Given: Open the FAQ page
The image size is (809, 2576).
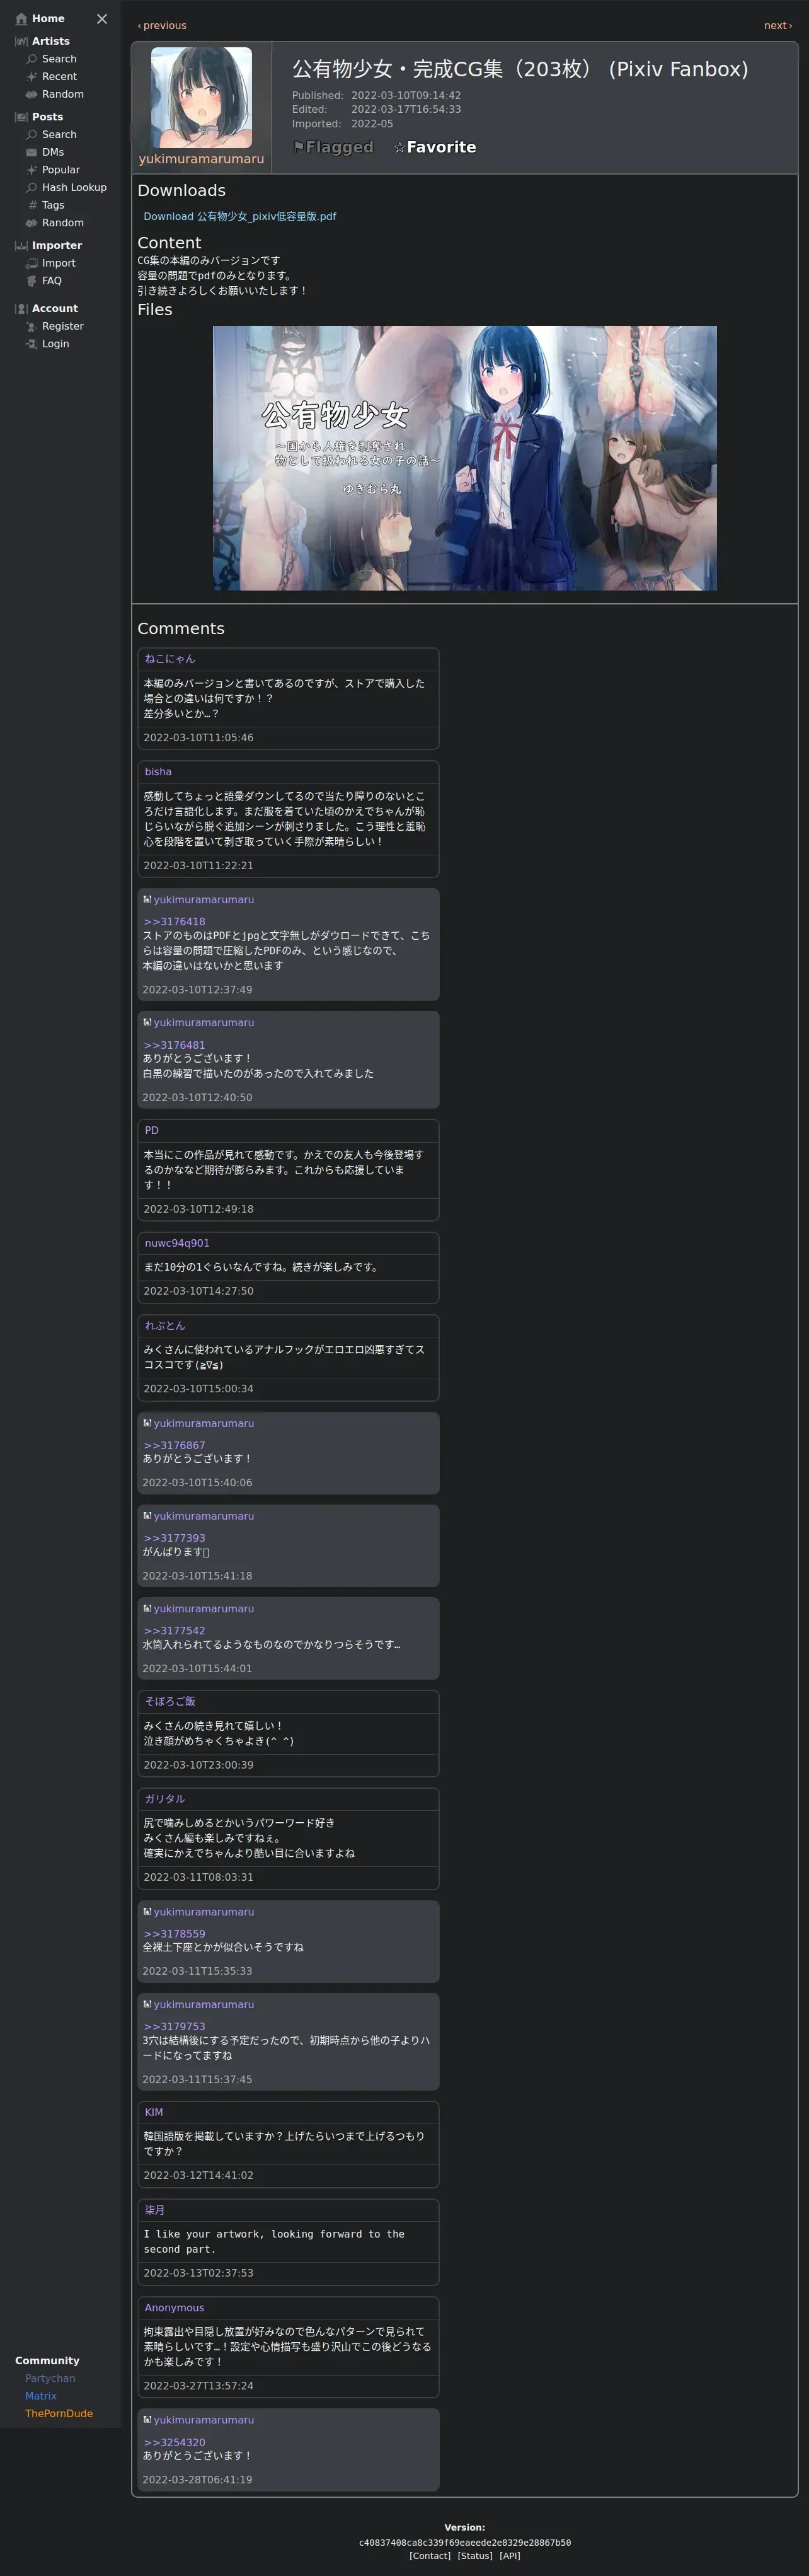Looking at the screenshot, I should [52, 281].
